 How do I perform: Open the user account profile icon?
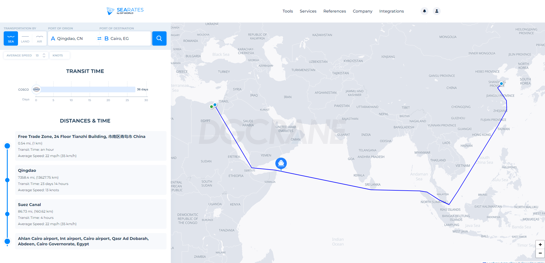437,11
